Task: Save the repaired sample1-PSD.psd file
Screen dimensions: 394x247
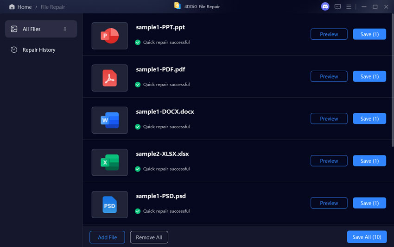Action: pos(369,203)
